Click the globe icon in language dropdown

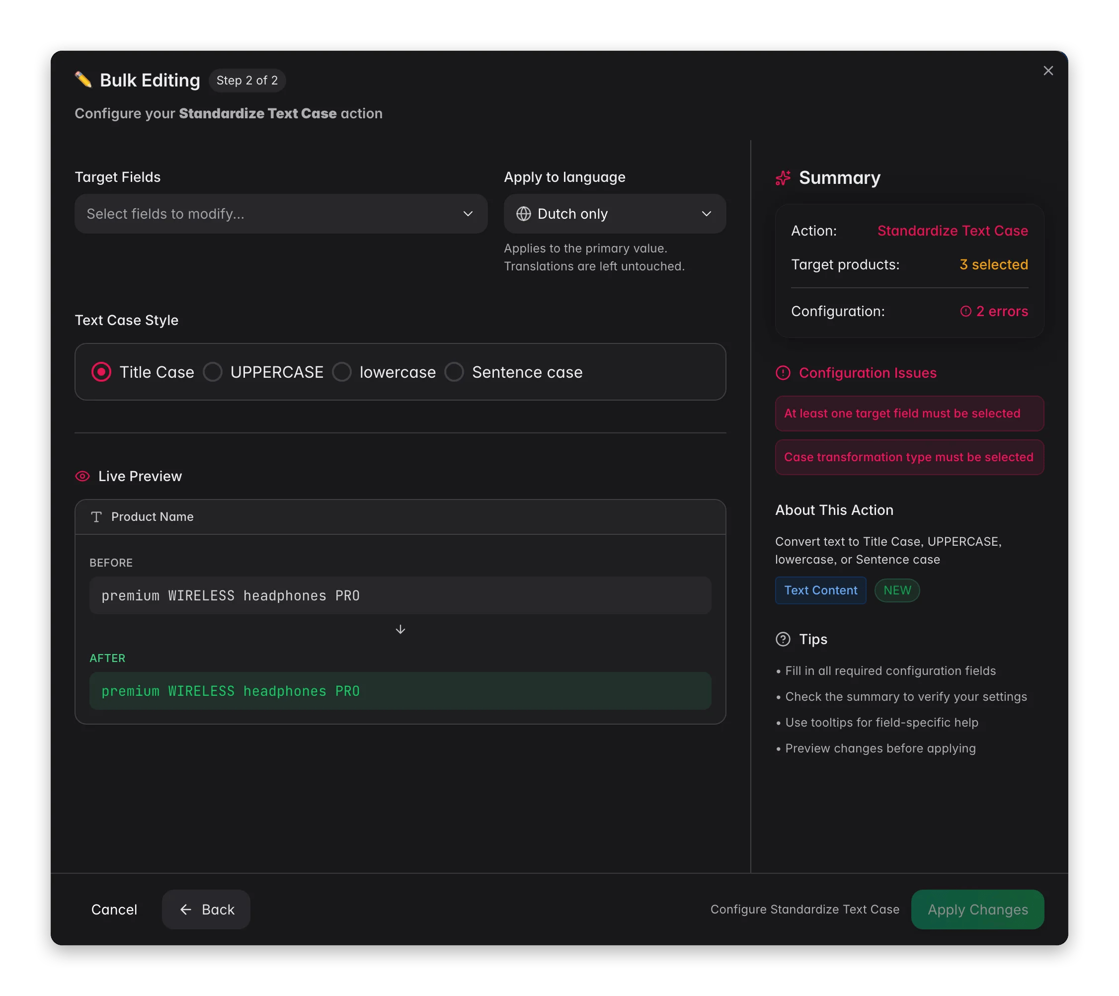click(523, 214)
